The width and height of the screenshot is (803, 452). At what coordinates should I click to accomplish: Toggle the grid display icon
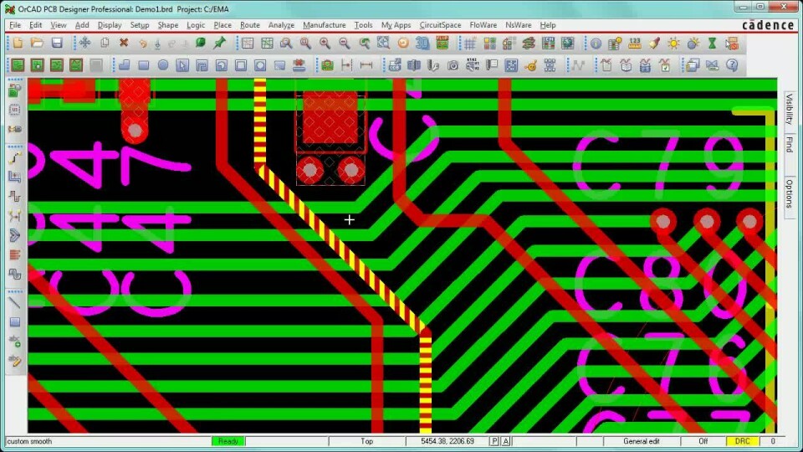470,44
